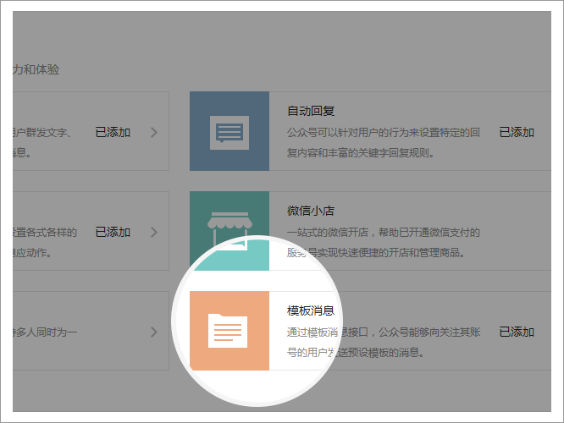Click 已添加 status in 模板消息 row

(517, 332)
